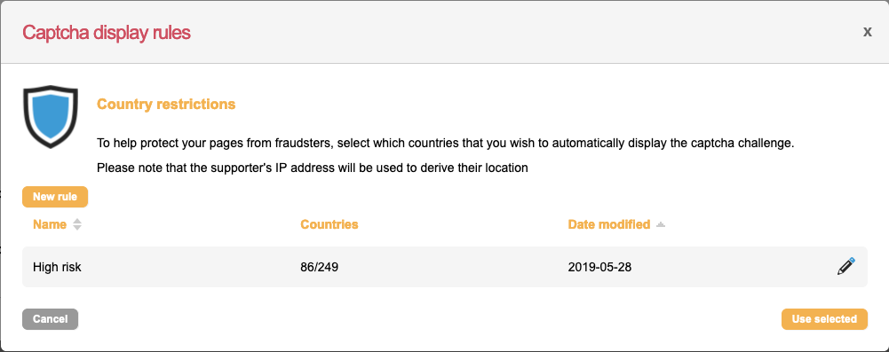This screenshot has width=889, height=352.
Task: Click the blue shield icon
Action: (x=51, y=116)
